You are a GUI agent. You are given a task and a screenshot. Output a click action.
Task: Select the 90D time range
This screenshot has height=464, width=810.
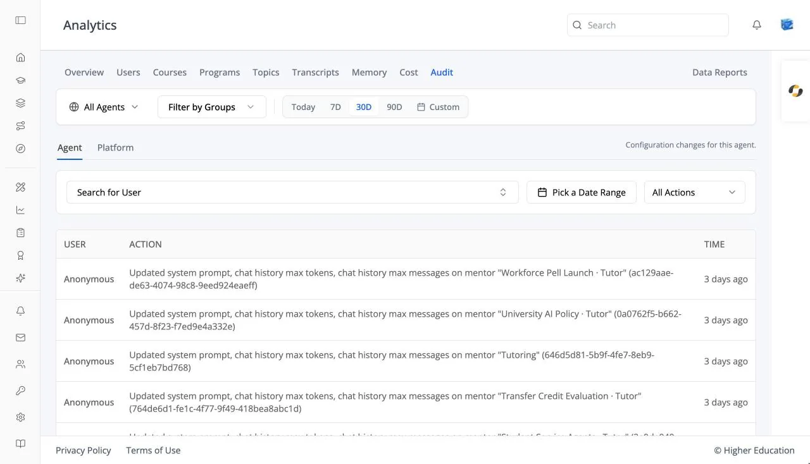394,107
